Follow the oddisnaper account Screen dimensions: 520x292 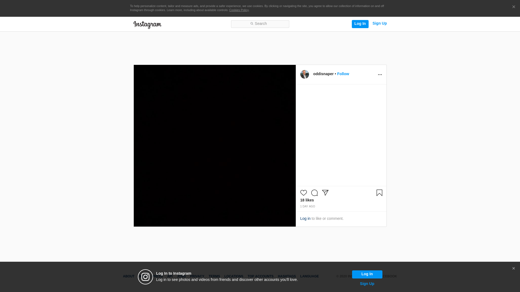tap(343, 74)
